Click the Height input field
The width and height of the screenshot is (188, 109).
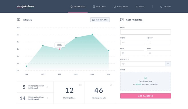tap(159, 43)
